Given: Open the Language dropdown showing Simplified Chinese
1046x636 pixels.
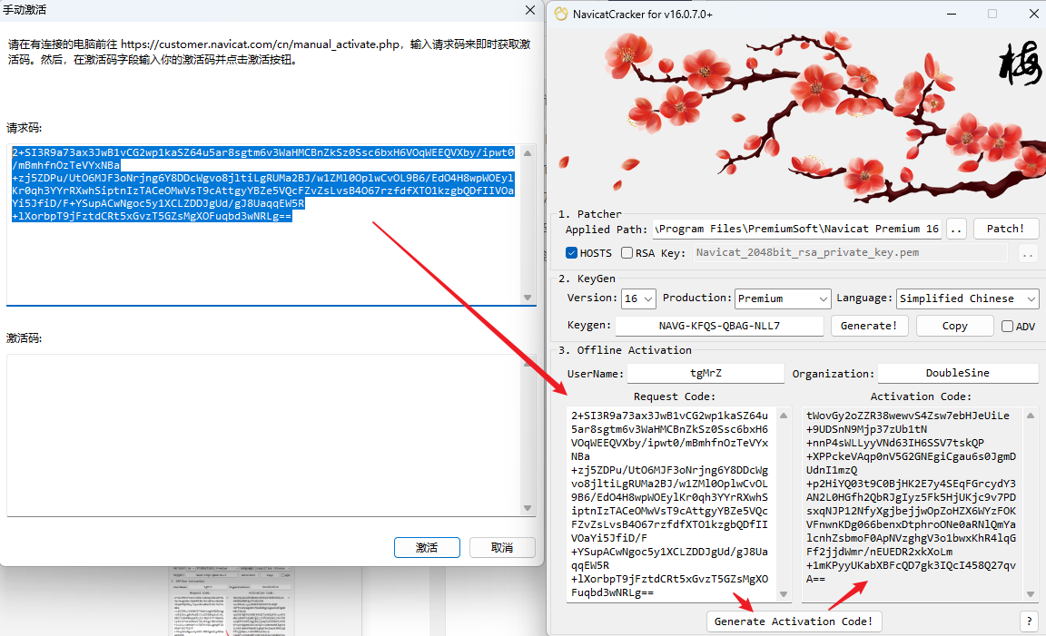Looking at the screenshot, I should point(967,298).
